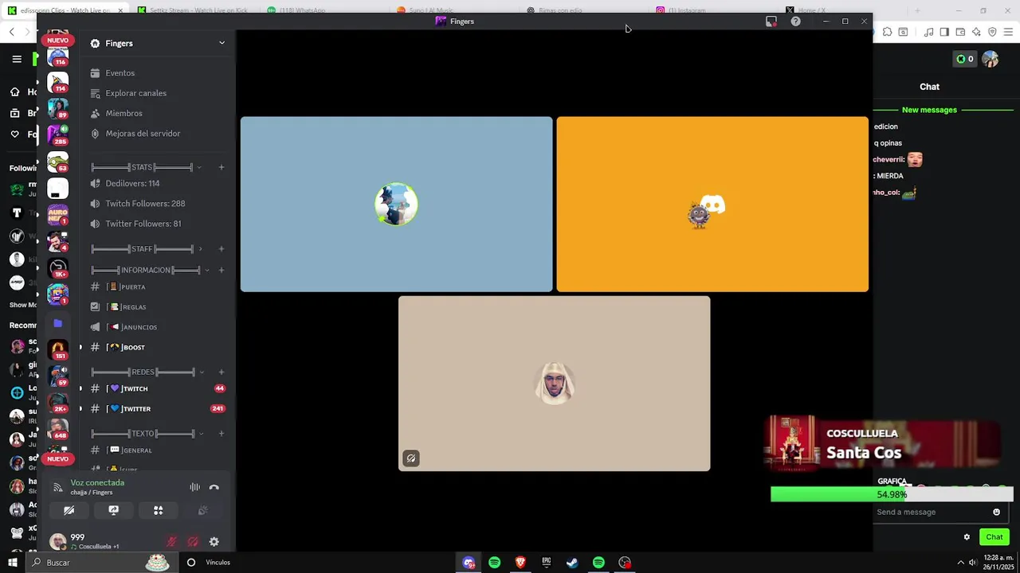This screenshot has width=1020, height=573.
Task: Open Kick chat settings gear
Action: click(967, 537)
